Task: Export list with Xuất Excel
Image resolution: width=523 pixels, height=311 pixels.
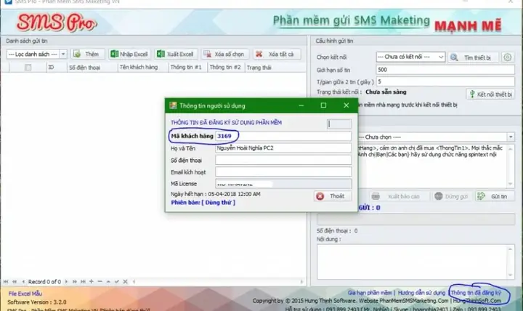Action: (176, 54)
